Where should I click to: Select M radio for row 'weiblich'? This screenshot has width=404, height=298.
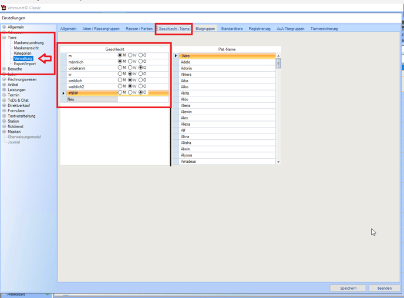[120, 80]
